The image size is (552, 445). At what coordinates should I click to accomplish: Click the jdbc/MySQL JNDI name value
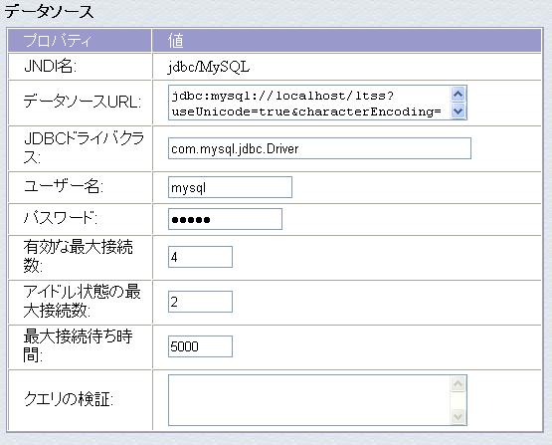coord(209,67)
